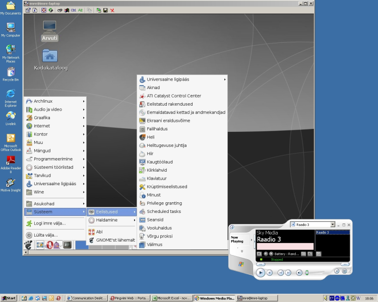Select Asukohad in the GNOME menu
The image size is (378, 302).
[55, 204]
